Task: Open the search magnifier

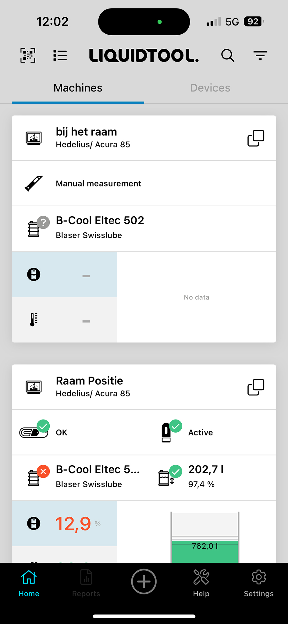Action: coord(228,55)
